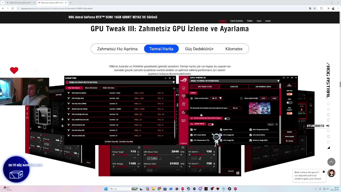Open Chrome from the taskbar
Viewport: 341px width, 192px height.
point(159,189)
